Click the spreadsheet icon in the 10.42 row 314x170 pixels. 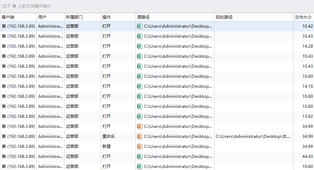pyautogui.click(x=139, y=26)
